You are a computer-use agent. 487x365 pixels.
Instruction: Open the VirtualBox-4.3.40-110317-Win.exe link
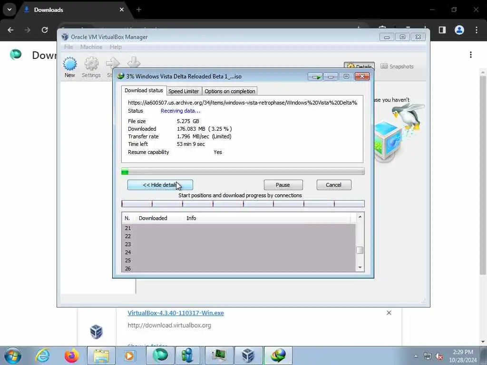point(175,313)
